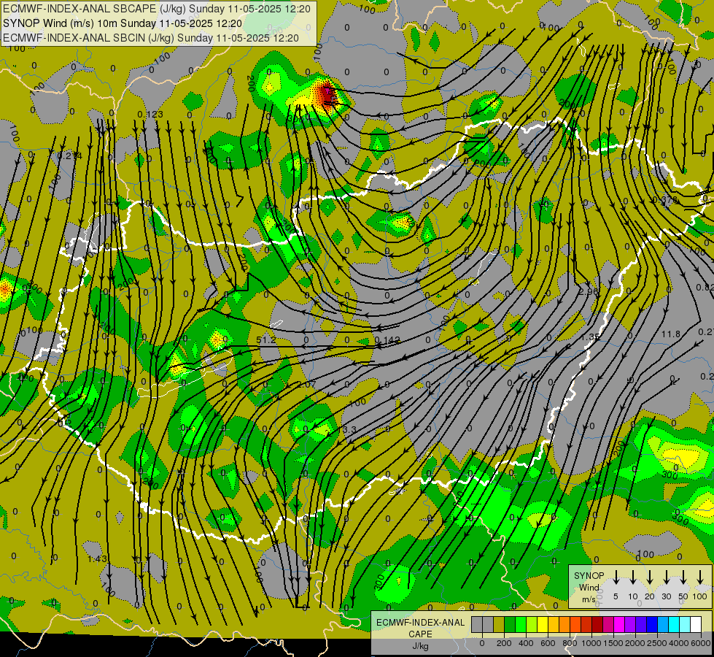Screen dimensions: 714x657
Task: Click the wind arrow above the 5 label
Action: (x=616, y=577)
